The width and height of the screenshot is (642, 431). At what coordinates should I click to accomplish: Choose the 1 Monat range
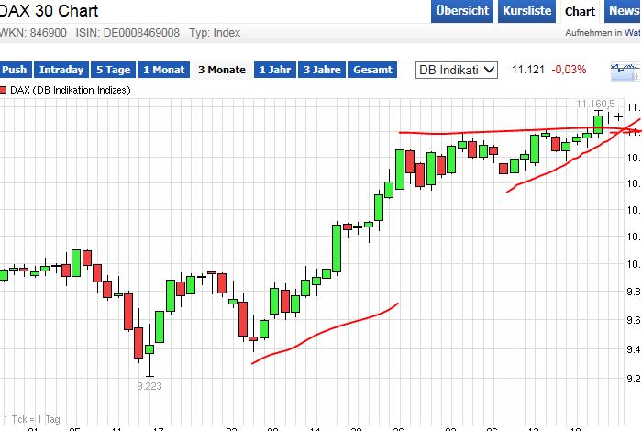pyautogui.click(x=164, y=70)
